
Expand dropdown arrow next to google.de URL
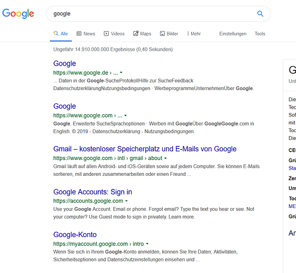[x=121, y=73]
